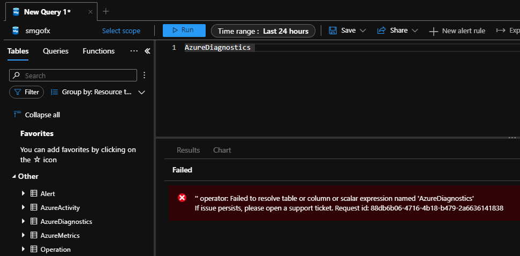Switch to the Queries tab
This screenshot has height=256, width=520.
coord(56,51)
